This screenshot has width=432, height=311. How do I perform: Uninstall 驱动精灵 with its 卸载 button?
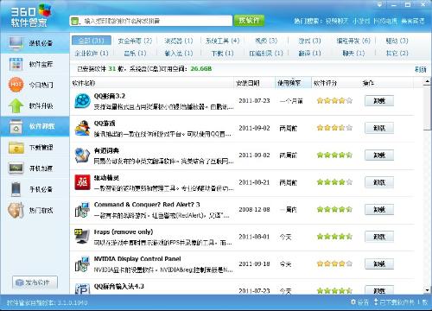(379, 182)
